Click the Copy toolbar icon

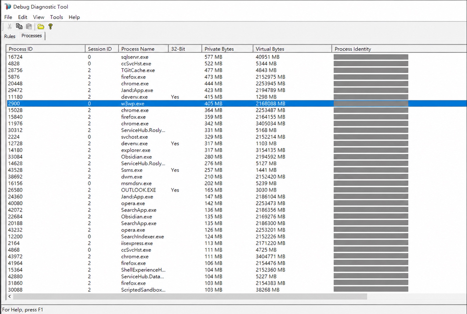tap(19, 27)
